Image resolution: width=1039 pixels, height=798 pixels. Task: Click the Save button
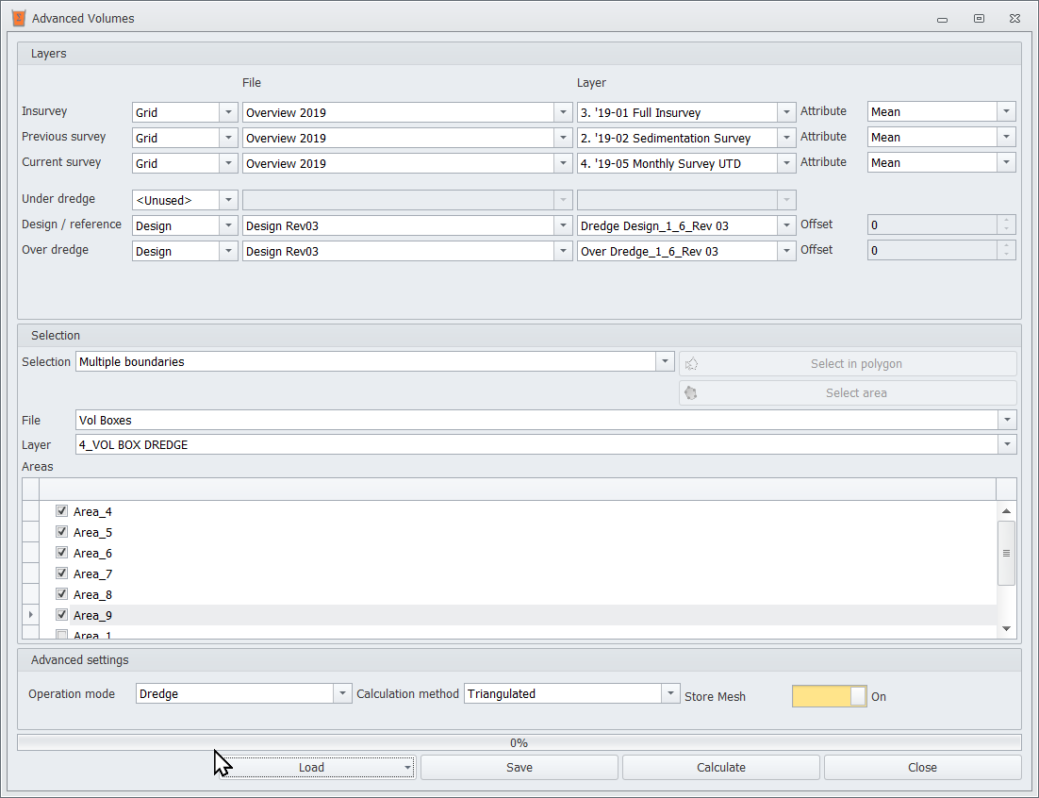click(x=519, y=768)
